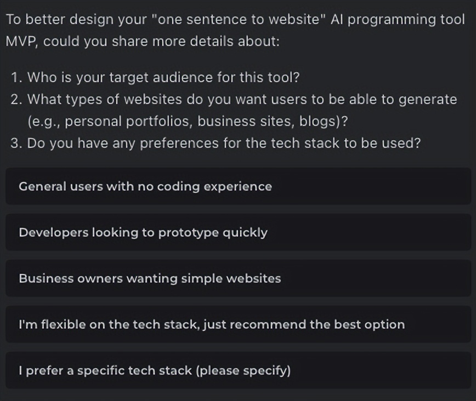
Task: Click the target audience question text
Action: tap(163, 77)
